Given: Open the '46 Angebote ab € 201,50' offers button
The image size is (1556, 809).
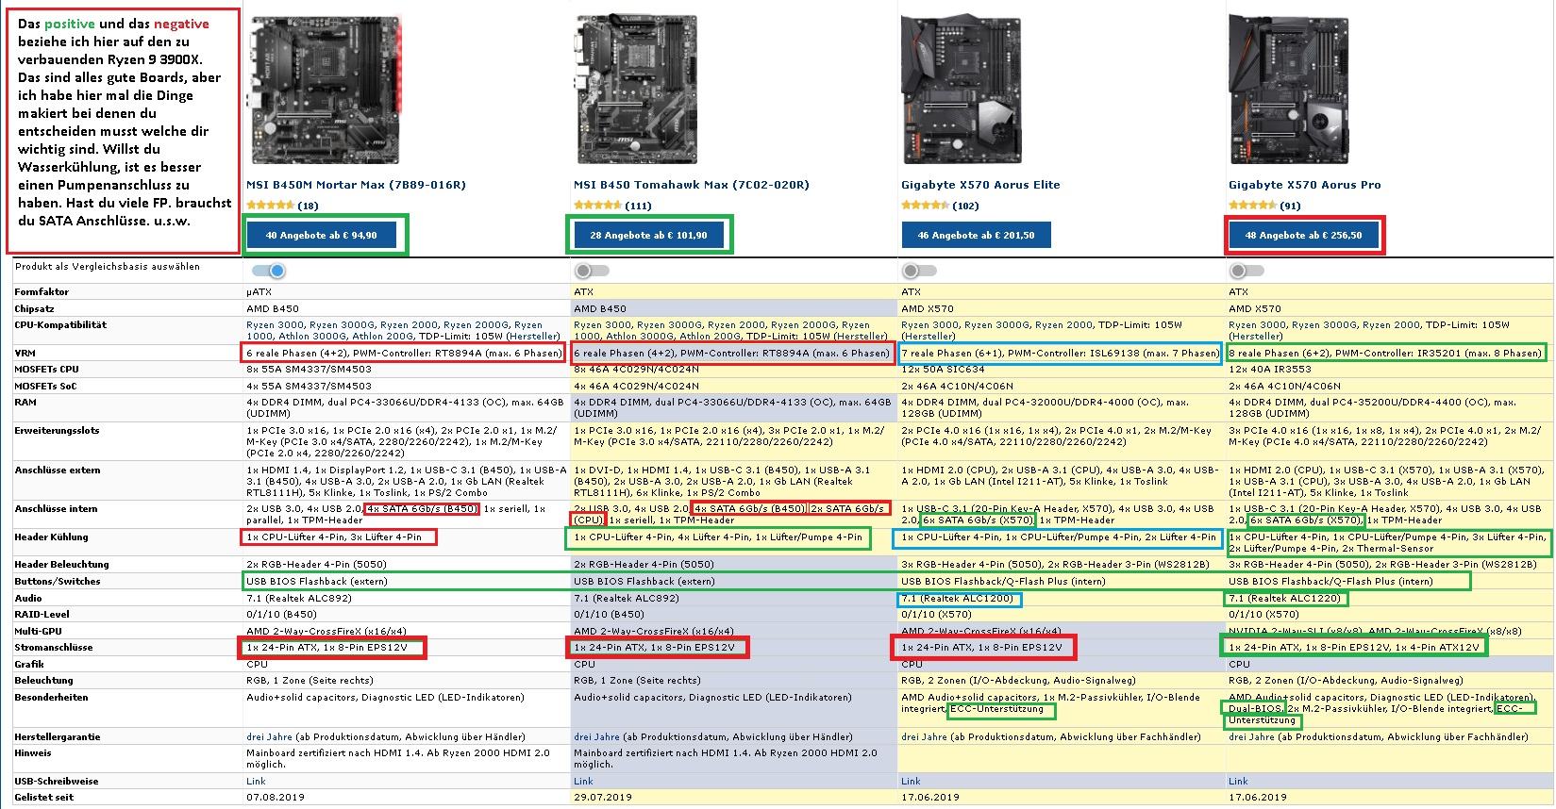Looking at the screenshot, I should point(976,235).
